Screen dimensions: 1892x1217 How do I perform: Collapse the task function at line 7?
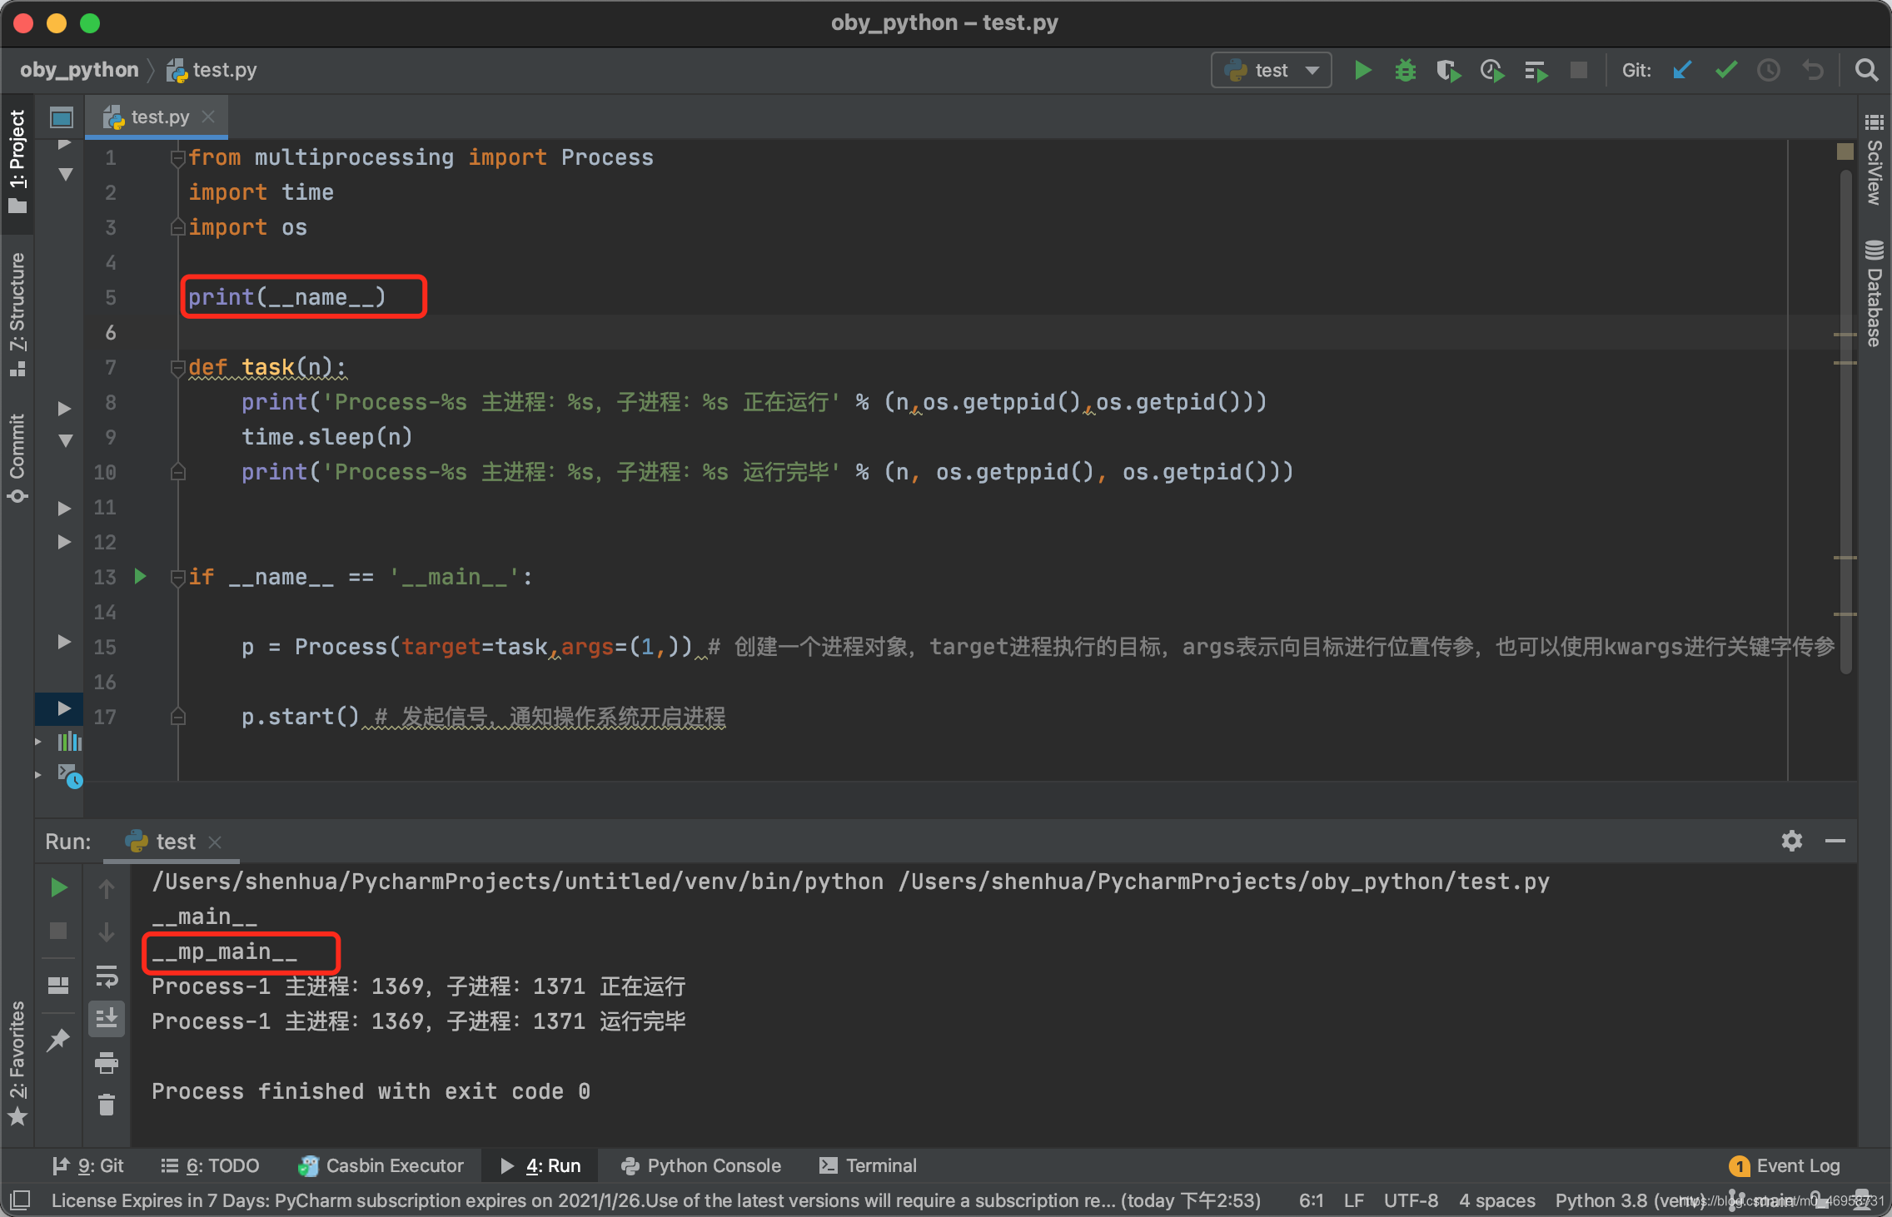pos(177,367)
